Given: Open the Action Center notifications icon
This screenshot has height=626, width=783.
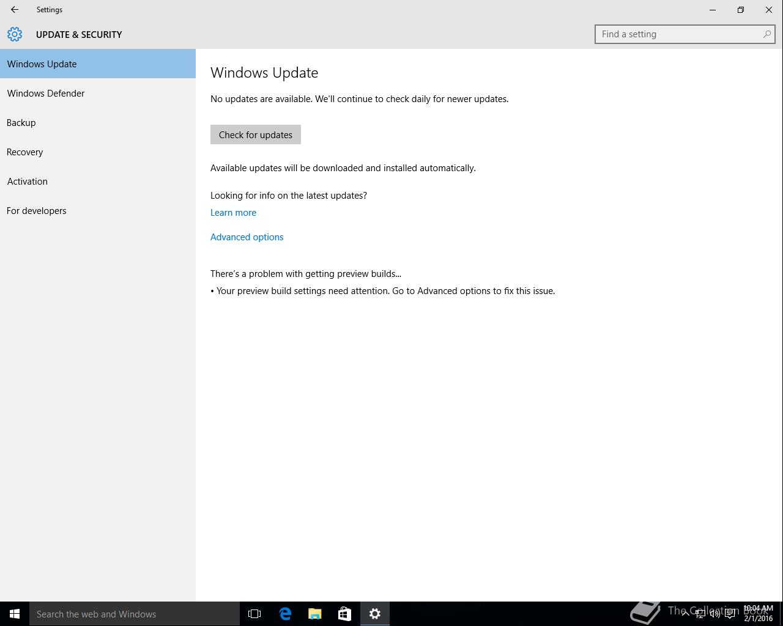Looking at the screenshot, I should point(730,614).
